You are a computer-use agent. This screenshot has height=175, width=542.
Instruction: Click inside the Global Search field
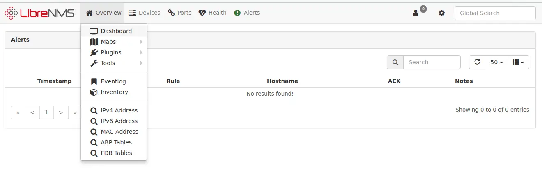point(495,13)
